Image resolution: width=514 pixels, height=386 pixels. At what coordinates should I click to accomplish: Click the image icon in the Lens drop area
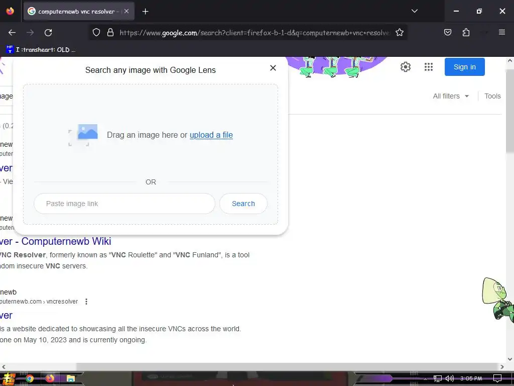pyautogui.click(x=83, y=135)
